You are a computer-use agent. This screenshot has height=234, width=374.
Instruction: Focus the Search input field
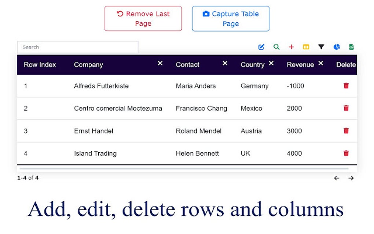tap(77, 47)
